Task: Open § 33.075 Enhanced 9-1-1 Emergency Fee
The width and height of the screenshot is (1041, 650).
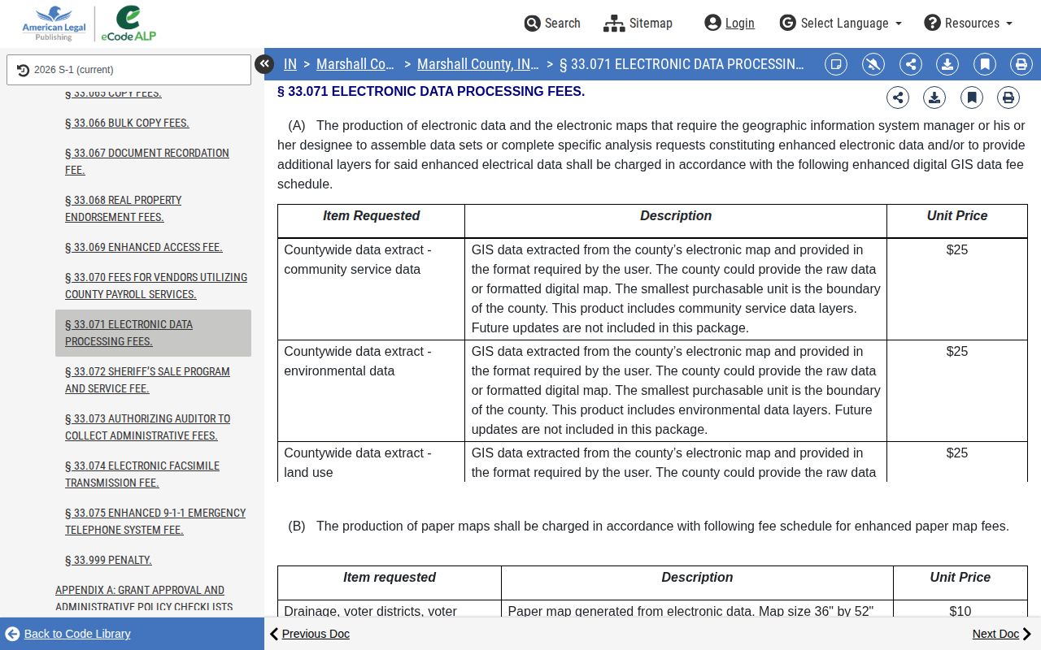Action: point(155,522)
